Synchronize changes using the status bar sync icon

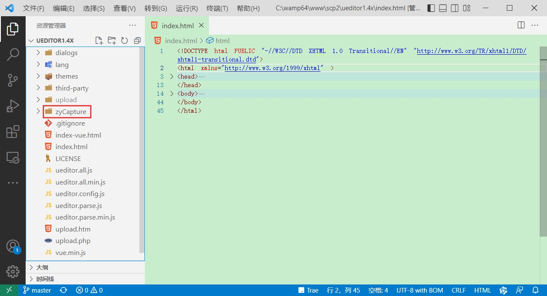(x=63, y=290)
